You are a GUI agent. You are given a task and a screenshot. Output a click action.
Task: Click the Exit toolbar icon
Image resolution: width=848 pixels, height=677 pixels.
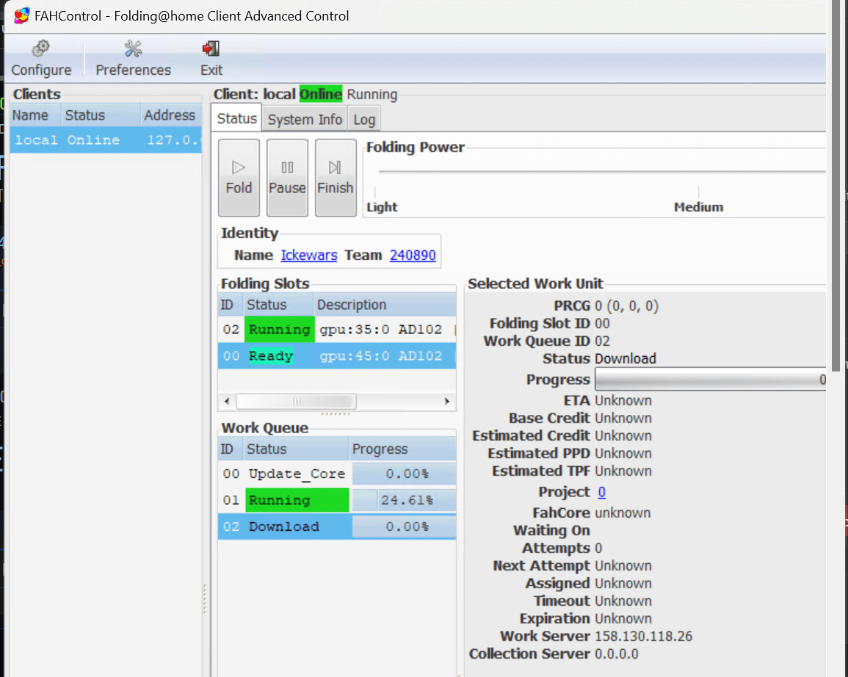tap(211, 59)
